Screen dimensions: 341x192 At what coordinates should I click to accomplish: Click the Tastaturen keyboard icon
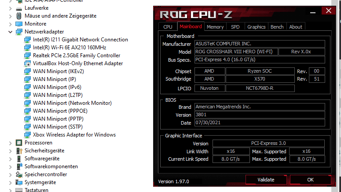pyautogui.click(x=19, y=190)
